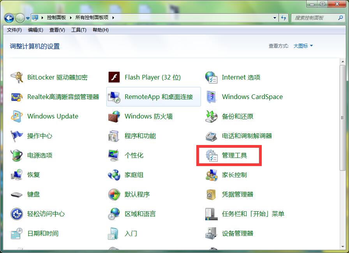The image size is (349, 253).
Task: Click the Windows 防火墙 brick wall icon
Action: point(114,116)
